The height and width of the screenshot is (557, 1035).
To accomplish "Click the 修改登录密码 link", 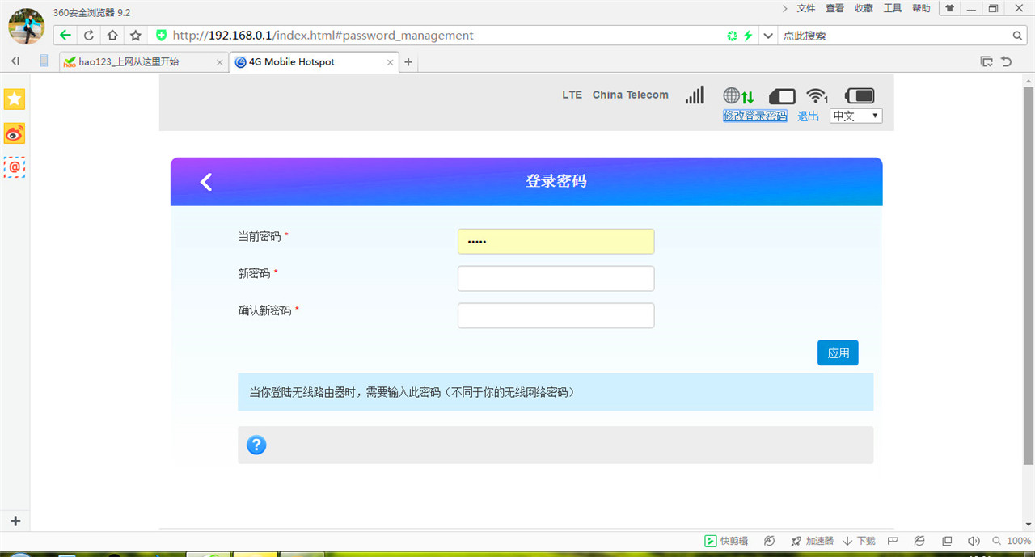I will 754,116.
